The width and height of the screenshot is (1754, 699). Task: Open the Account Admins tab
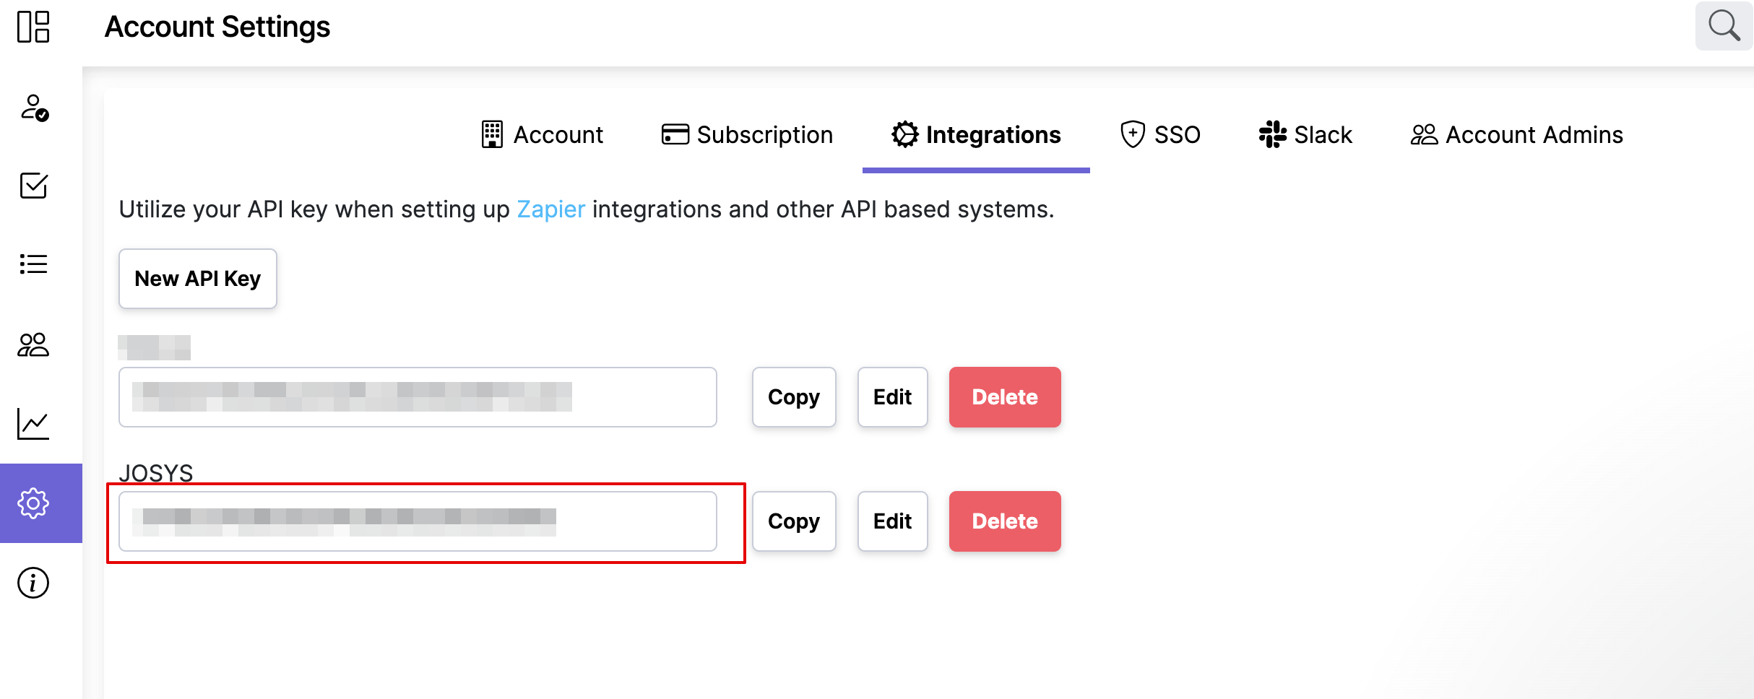1516,135
